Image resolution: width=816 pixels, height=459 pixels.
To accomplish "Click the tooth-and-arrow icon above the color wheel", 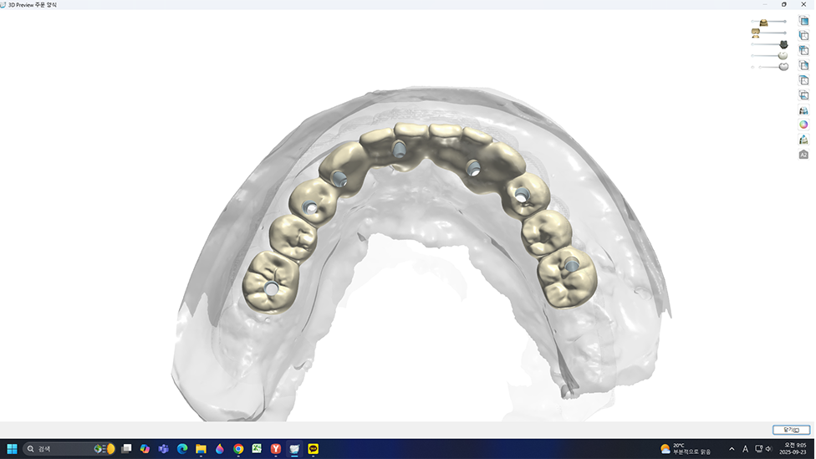I will pos(804,110).
